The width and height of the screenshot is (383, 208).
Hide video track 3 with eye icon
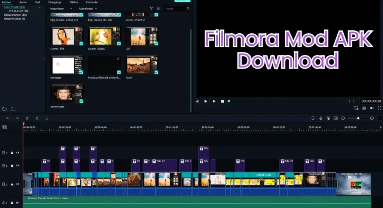tap(18, 153)
